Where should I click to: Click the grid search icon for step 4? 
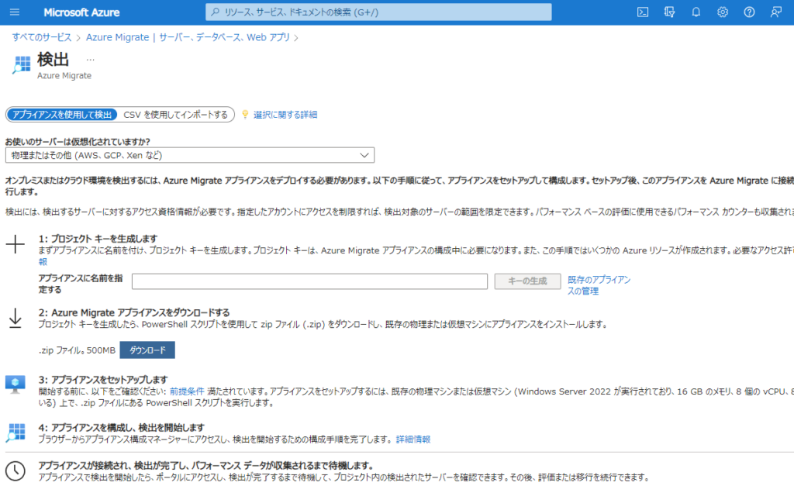tap(16, 433)
